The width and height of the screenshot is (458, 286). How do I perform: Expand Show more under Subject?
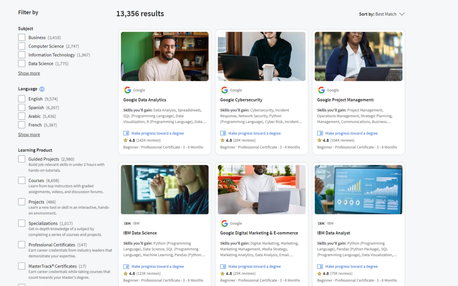click(29, 73)
